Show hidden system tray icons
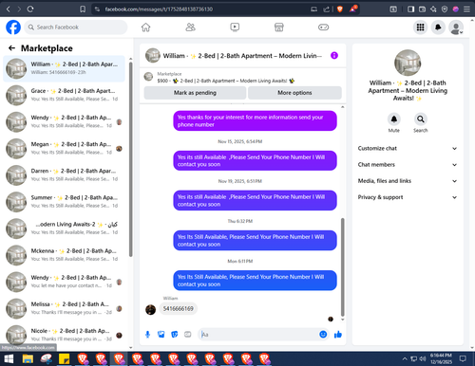The width and height of the screenshot is (475, 366). click(405, 358)
